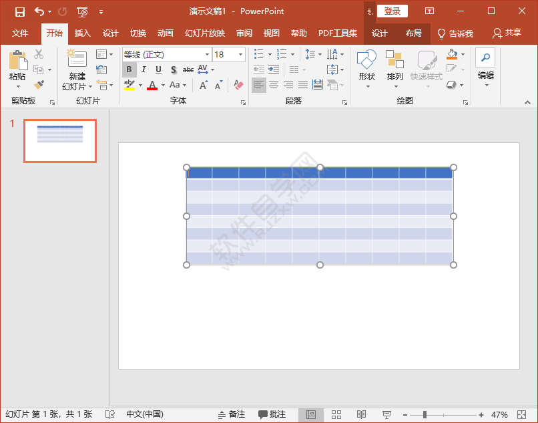Click the 登录 (Sign in) button
The width and height of the screenshot is (538, 423).
click(x=392, y=11)
